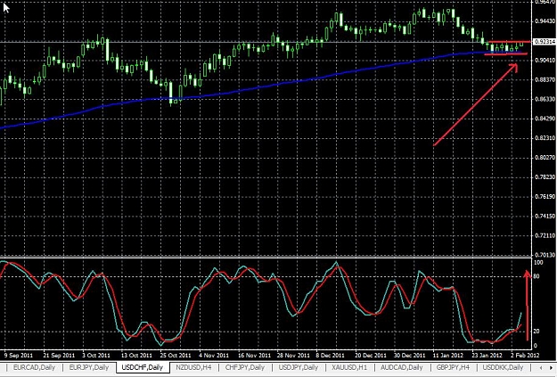The image size is (557, 377).
Task: Click the stochastic scale value 100
Action: click(538, 263)
